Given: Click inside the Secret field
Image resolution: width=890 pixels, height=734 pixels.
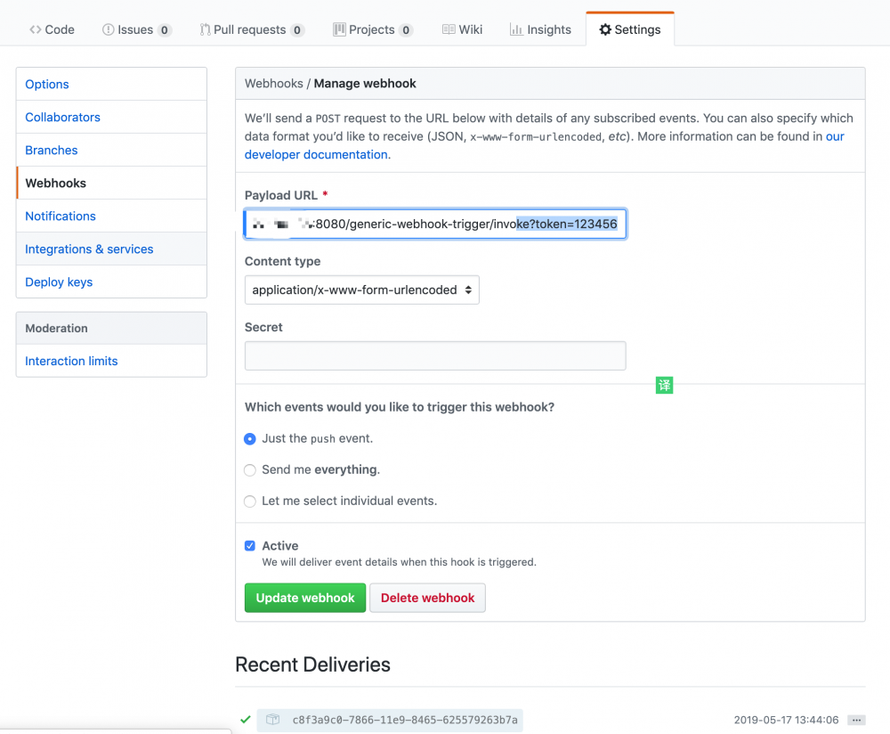Looking at the screenshot, I should [434, 355].
